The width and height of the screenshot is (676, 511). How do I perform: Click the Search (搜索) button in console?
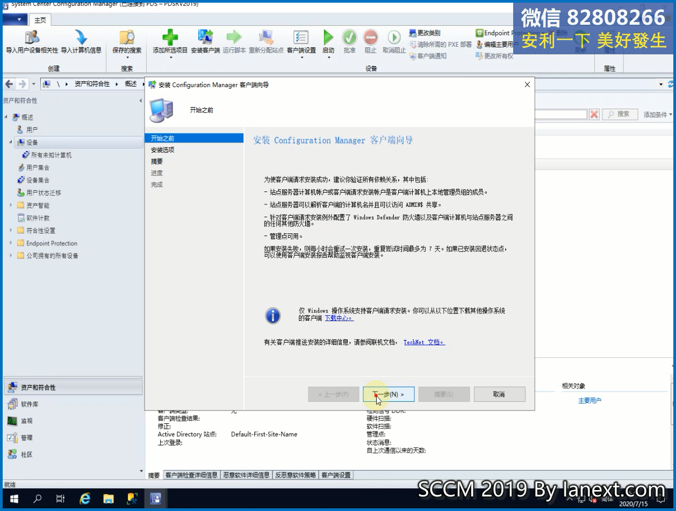pyautogui.click(x=620, y=114)
